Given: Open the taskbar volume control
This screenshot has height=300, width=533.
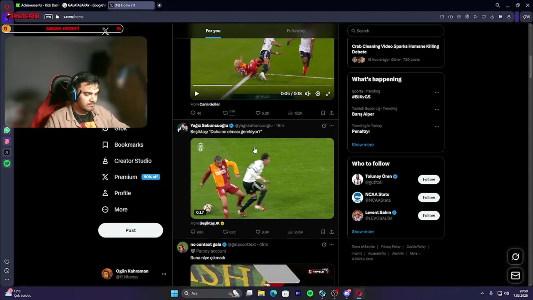Looking at the screenshot, I should coord(506,293).
